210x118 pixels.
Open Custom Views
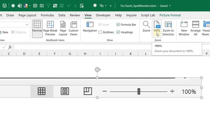[73, 29]
